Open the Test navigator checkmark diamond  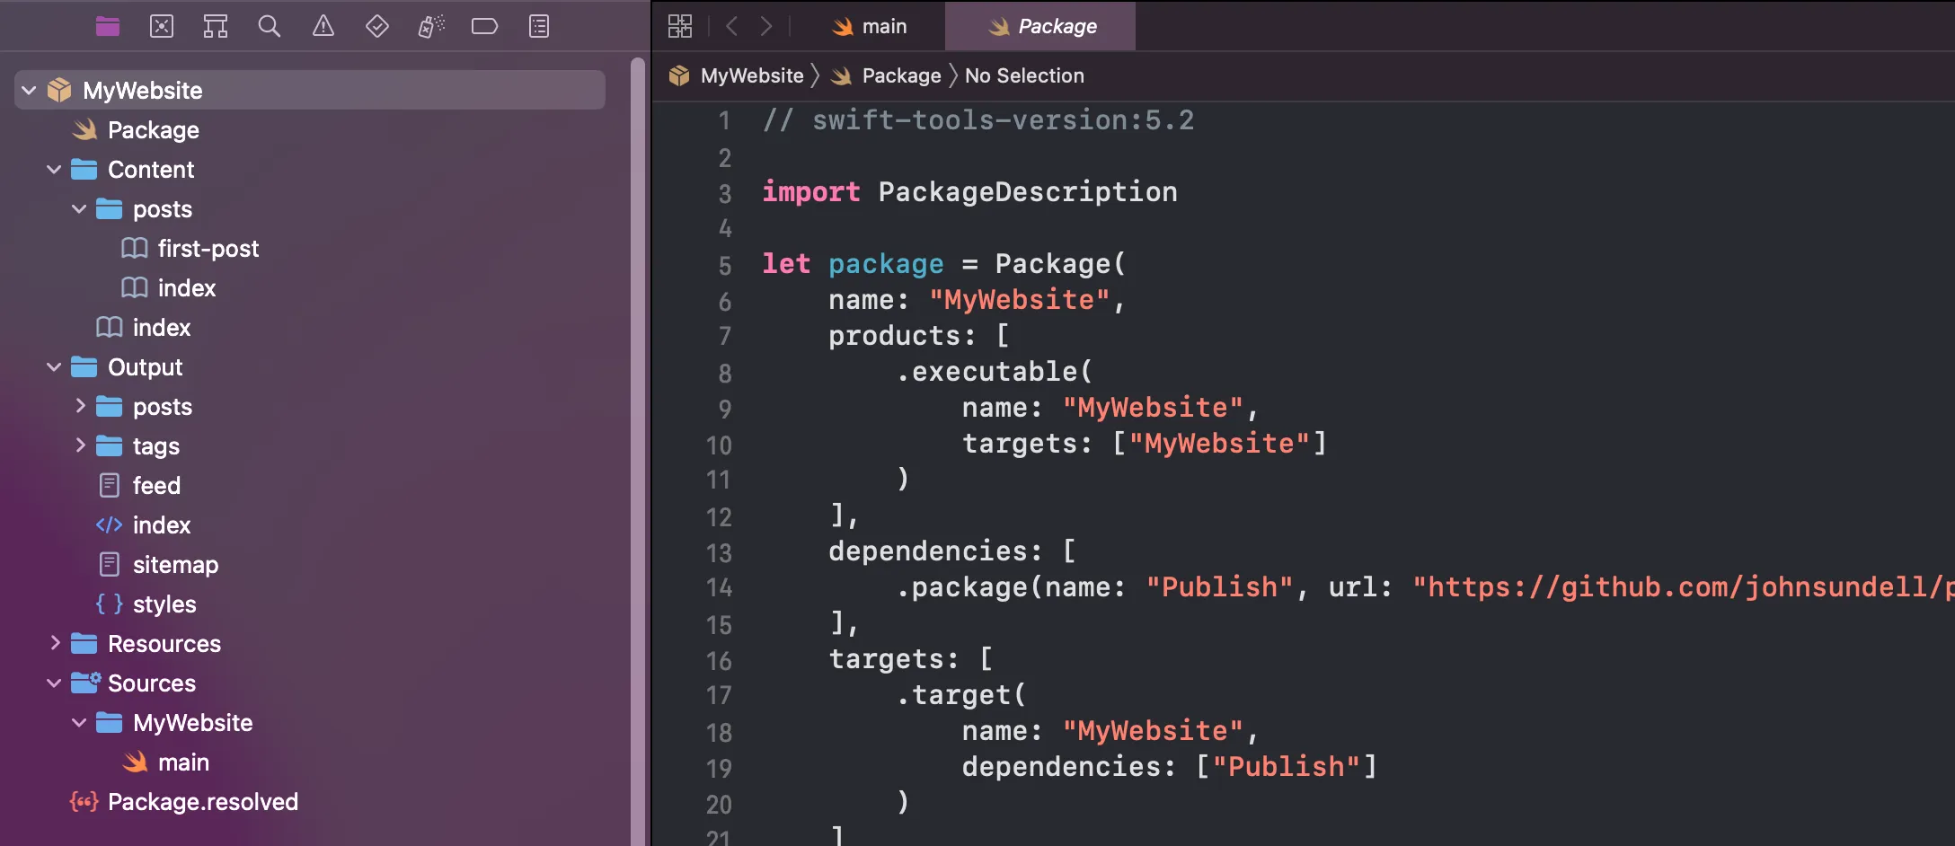pyautogui.click(x=376, y=26)
